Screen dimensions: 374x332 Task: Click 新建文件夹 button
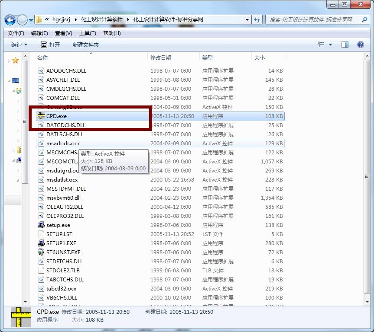86,45
